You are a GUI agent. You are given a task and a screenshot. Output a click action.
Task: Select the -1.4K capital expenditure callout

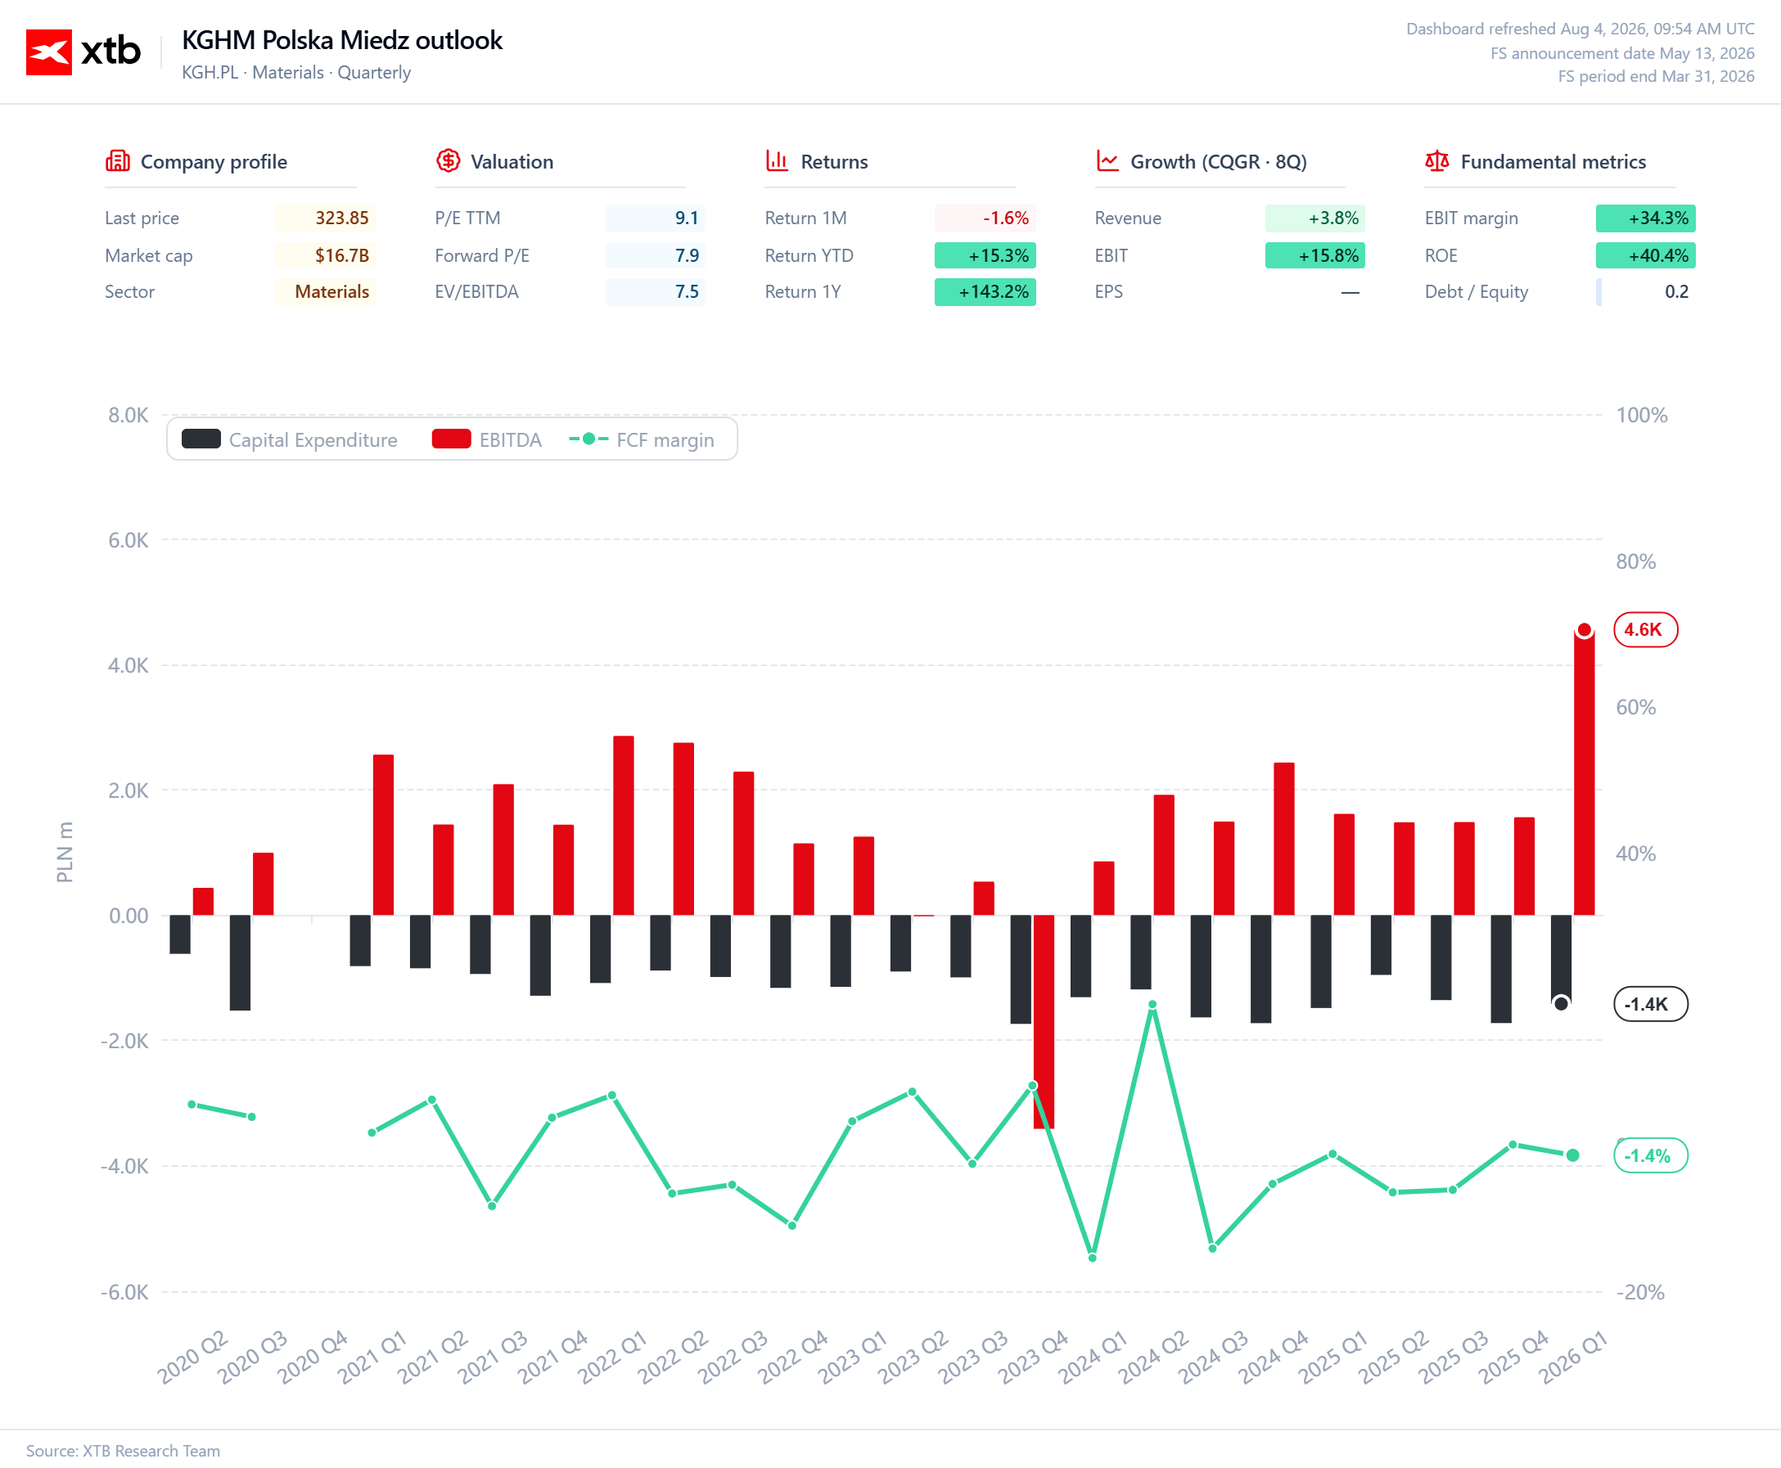pyautogui.click(x=1650, y=1004)
